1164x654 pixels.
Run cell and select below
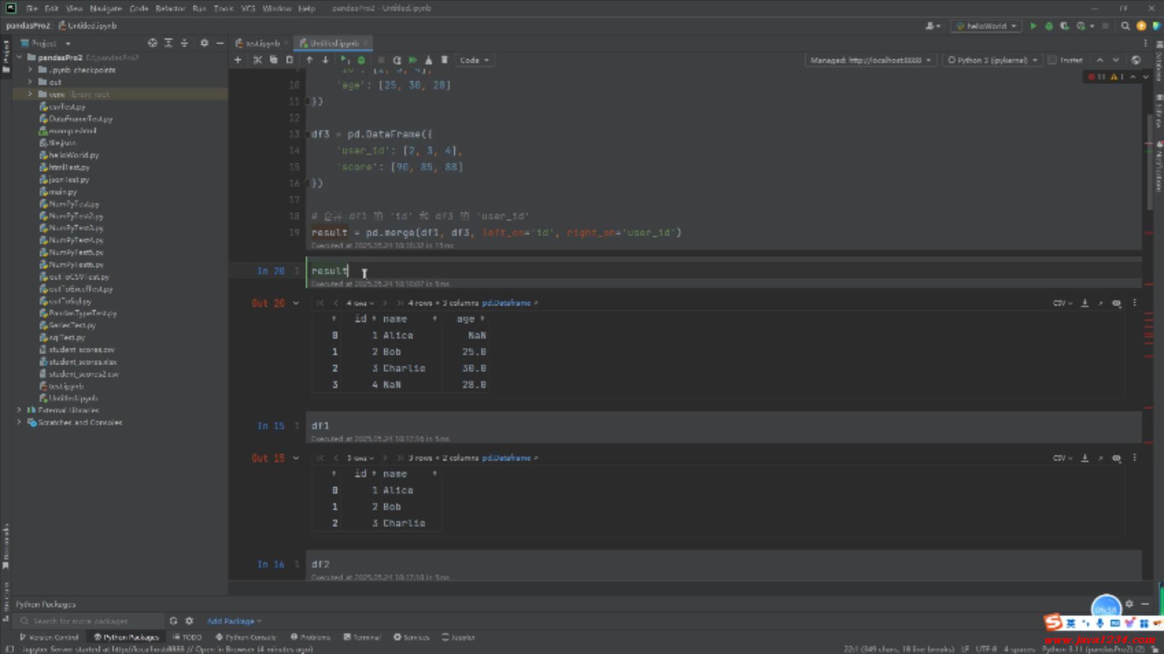click(x=344, y=60)
